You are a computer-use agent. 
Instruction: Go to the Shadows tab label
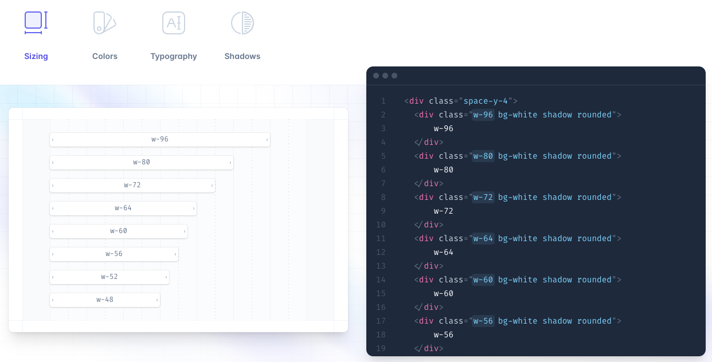click(x=242, y=56)
